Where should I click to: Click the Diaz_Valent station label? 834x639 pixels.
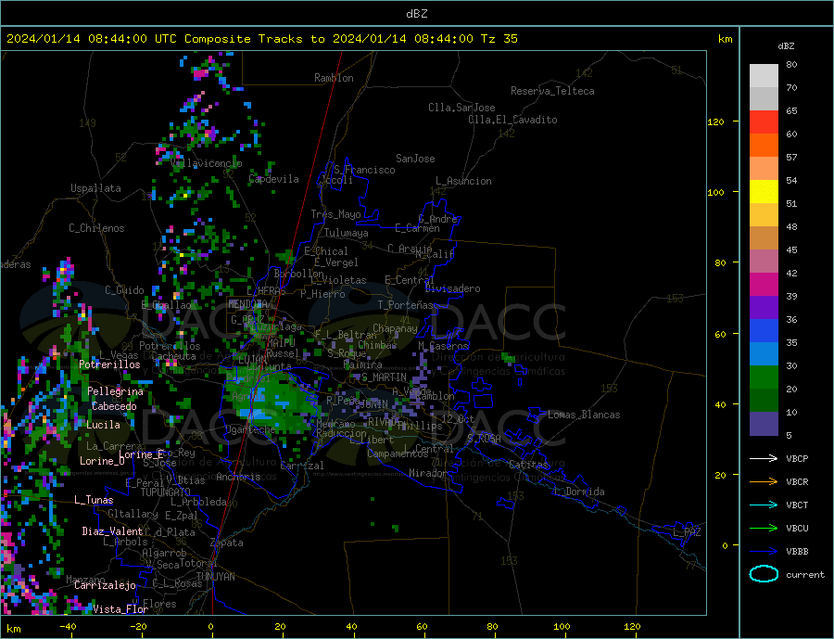[x=113, y=531]
